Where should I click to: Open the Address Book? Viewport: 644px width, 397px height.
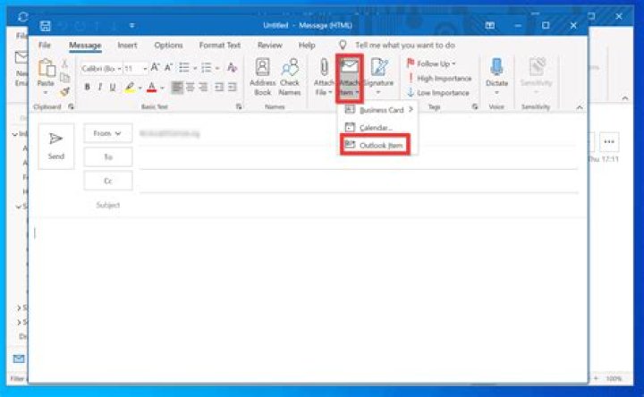(x=262, y=76)
